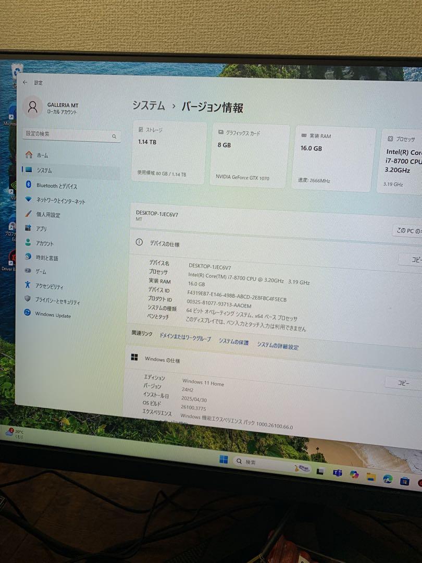This screenshot has height=563, width=422.
Task: Click the info icon beside デバイスの仕様
Action: tap(139, 242)
